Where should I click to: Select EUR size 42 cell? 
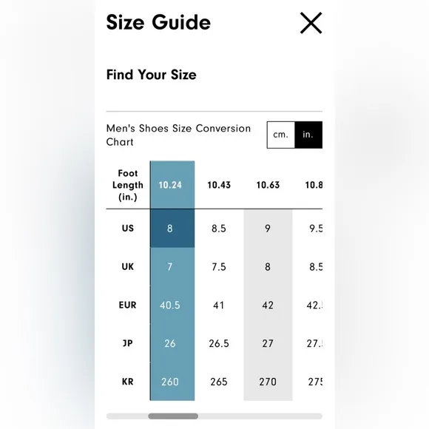click(x=268, y=305)
